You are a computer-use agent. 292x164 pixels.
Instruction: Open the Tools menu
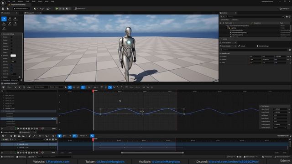coord(27,1)
